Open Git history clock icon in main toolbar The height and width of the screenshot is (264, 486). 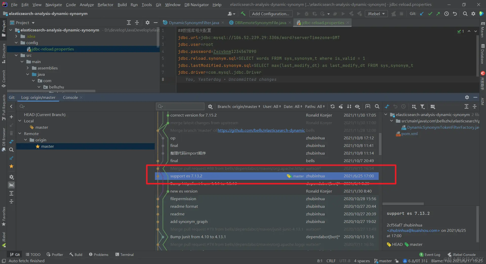coord(447,14)
